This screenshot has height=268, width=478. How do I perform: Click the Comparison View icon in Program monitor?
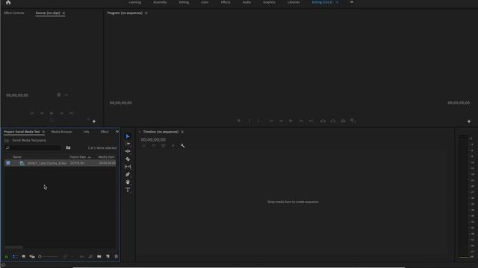click(x=353, y=121)
